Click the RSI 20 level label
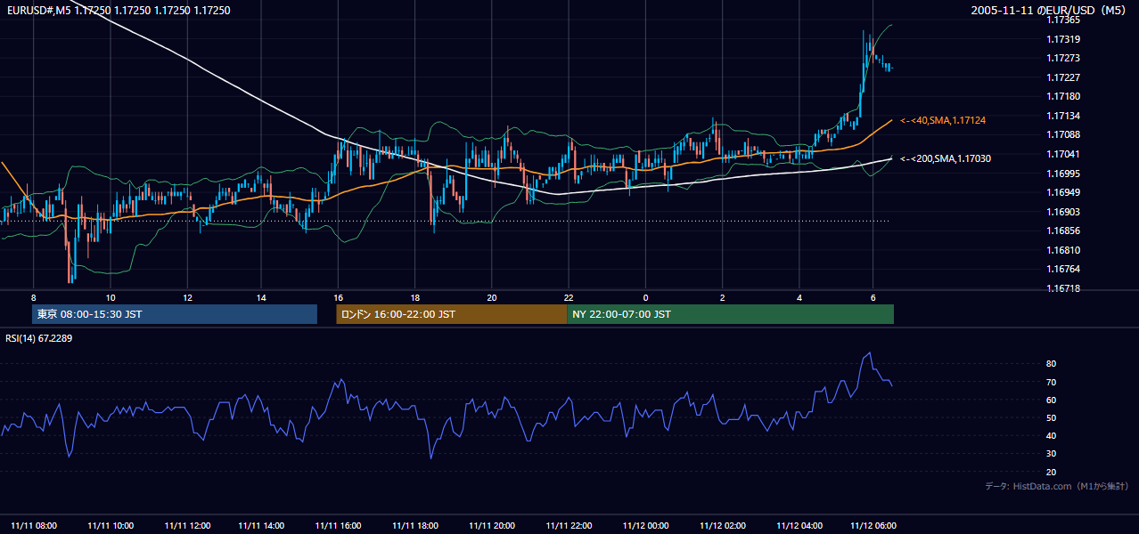Viewport: 1139px width, 534px height. [1051, 472]
